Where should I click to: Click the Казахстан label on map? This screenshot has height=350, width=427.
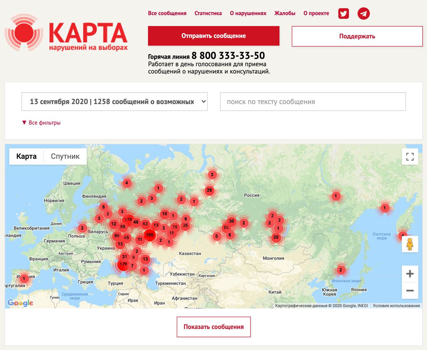pyautogui.click(x=190, y=253)
